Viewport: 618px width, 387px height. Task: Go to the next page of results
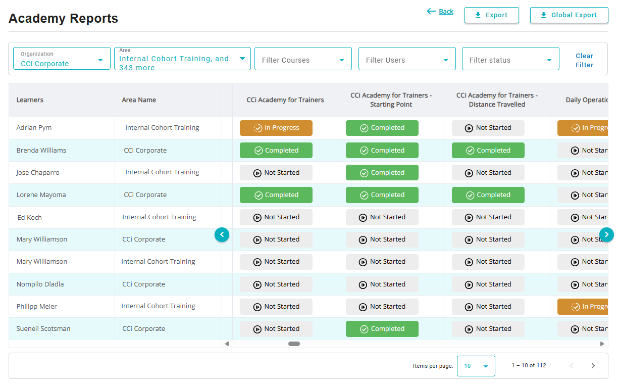[x=593, y=366]
